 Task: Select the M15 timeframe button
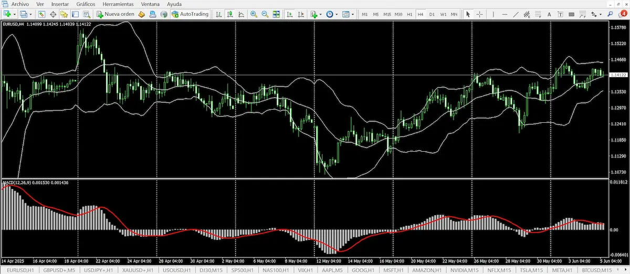[x=387, y=14]
